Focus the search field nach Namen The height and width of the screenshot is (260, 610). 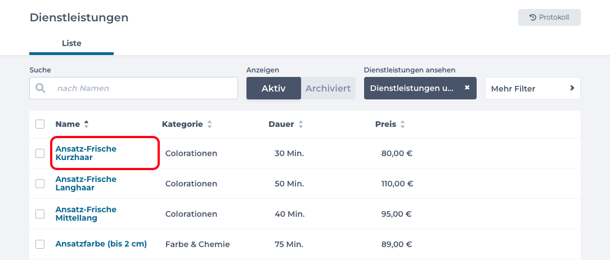click(x=133, y=88)
